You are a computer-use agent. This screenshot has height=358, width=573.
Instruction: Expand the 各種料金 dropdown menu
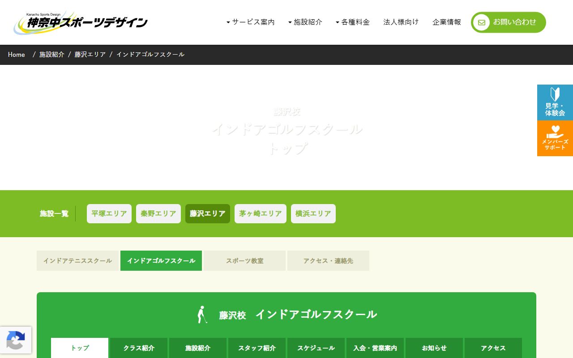pyautogui.click(x=353, y=22)
